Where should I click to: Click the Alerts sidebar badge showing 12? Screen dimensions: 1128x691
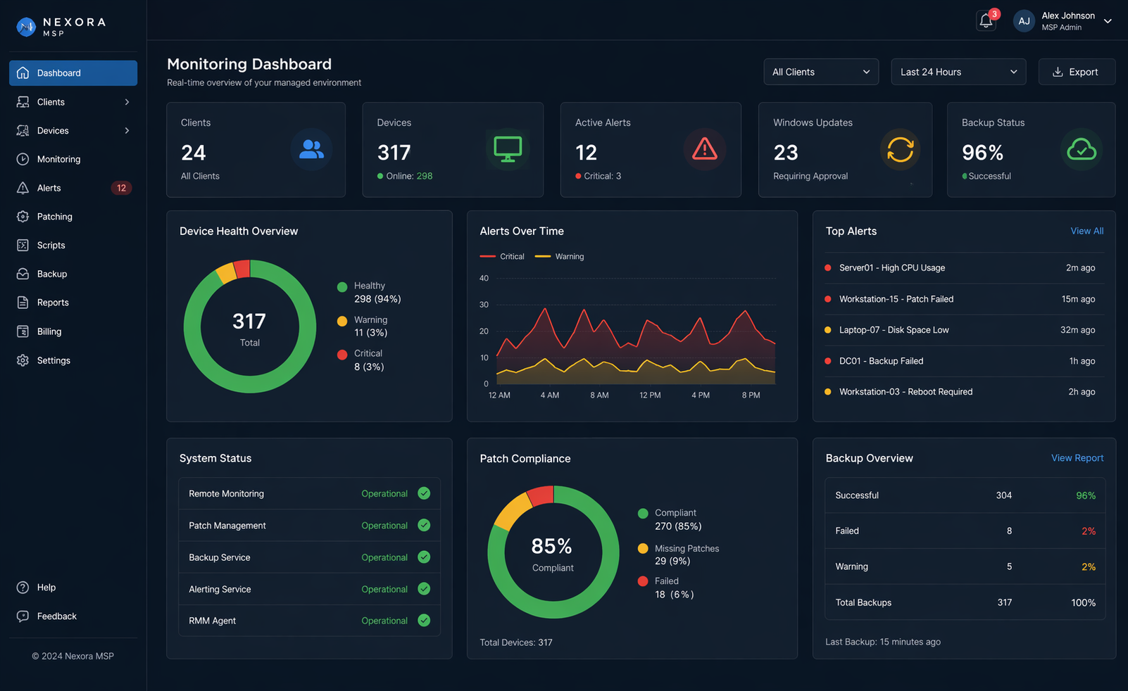tap(121, 188)
